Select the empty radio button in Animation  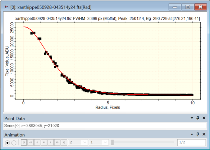tap(14, 143)
